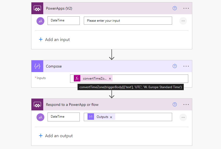221x149 pixels.
Task: Open help for Compose action
Action: click(175, 66)
